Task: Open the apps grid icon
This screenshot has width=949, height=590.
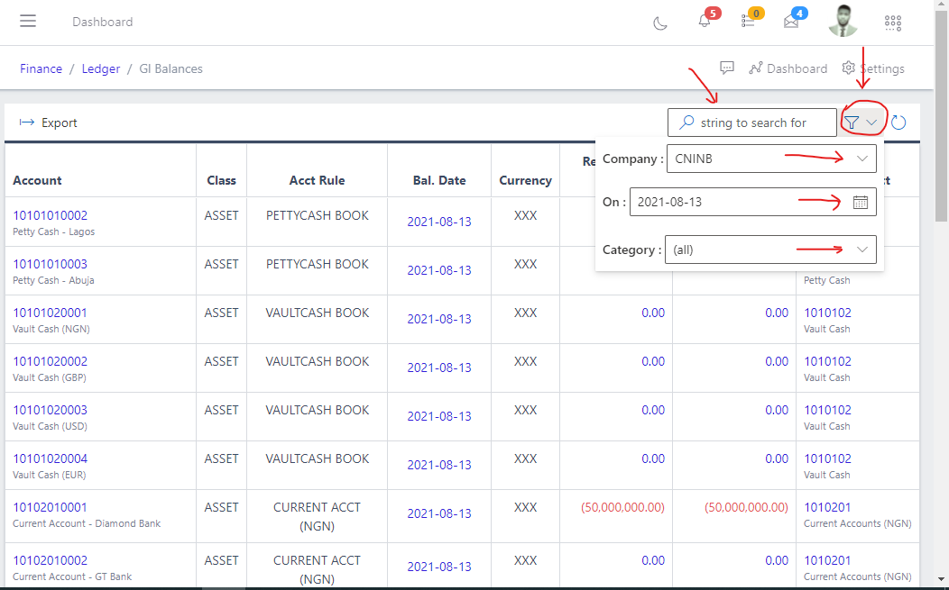Action: [893, 22]
